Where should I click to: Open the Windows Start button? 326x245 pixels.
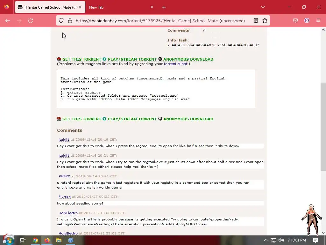click(8, 240)
